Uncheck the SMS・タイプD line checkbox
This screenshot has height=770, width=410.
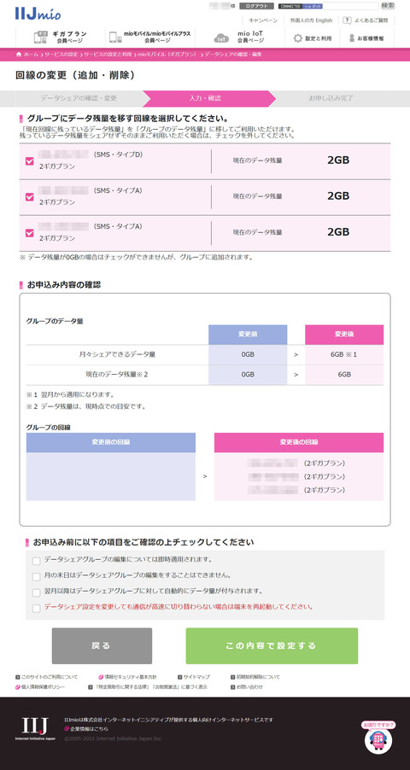click(30, 161)
